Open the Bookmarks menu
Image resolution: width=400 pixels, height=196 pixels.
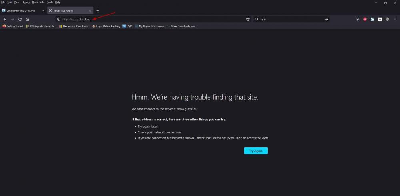(x=38, y=2)
